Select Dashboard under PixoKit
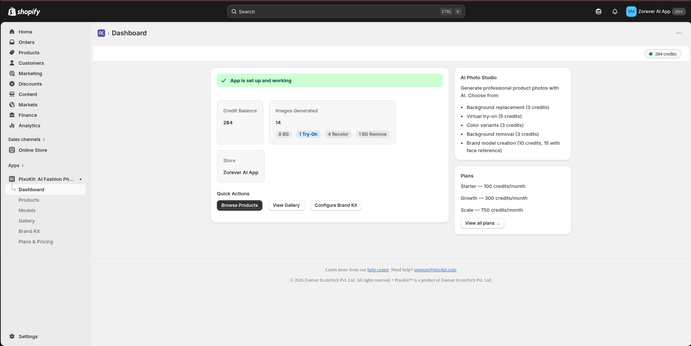 point(45,189)
